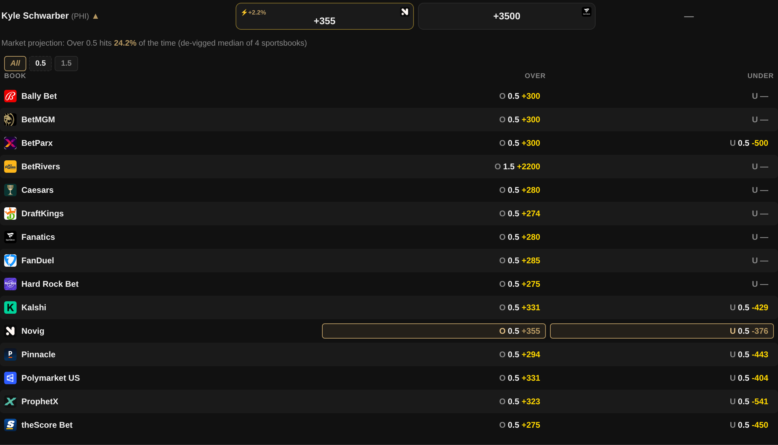
Task: Click the Fanatics logo icon in list
Action: pyautogui.click(x=10, y=237)
